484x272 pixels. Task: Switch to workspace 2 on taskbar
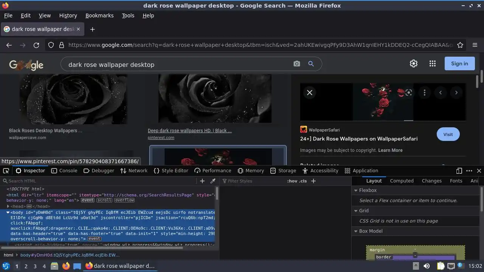(x=26, y=266)
